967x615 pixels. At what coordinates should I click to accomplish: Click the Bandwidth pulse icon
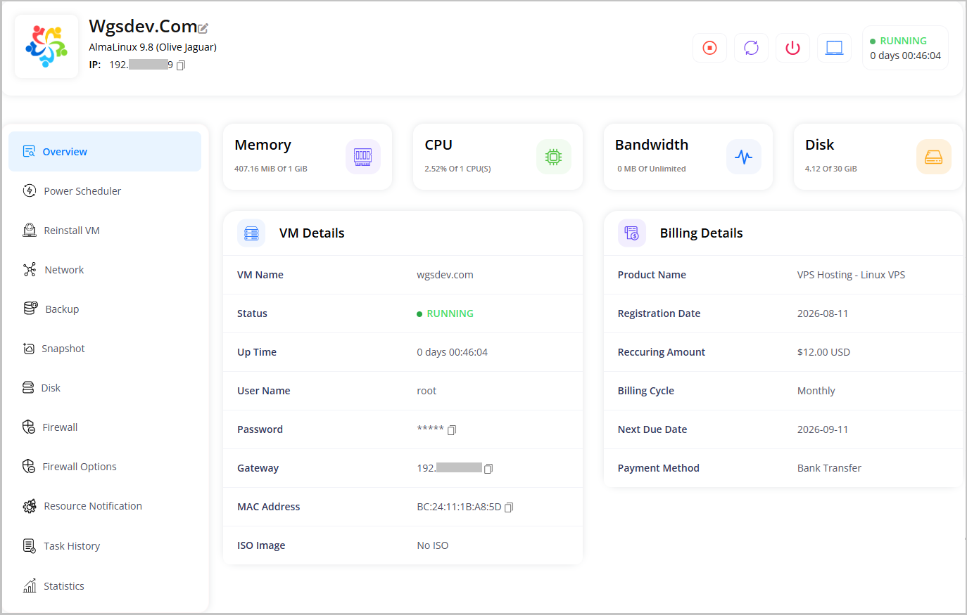[x=743, y=157]
